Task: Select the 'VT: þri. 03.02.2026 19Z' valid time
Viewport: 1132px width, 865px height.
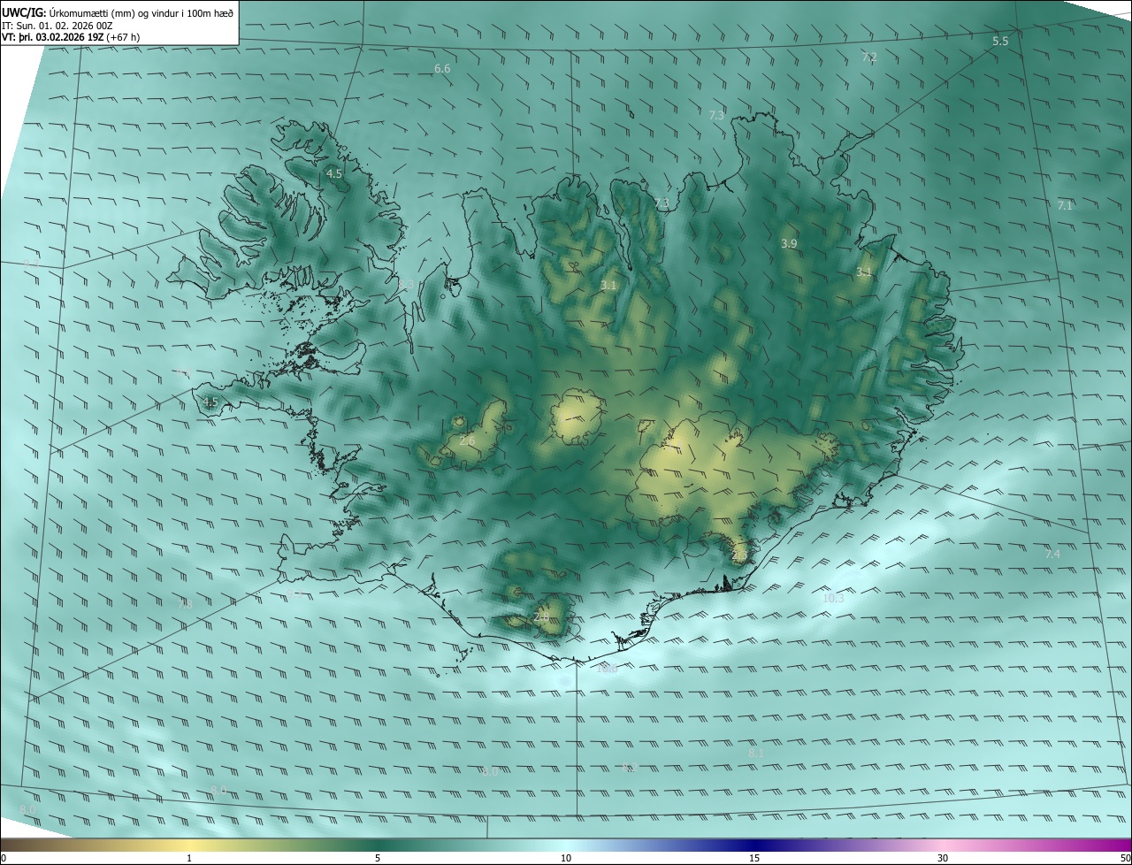Action: coord(51,37)
